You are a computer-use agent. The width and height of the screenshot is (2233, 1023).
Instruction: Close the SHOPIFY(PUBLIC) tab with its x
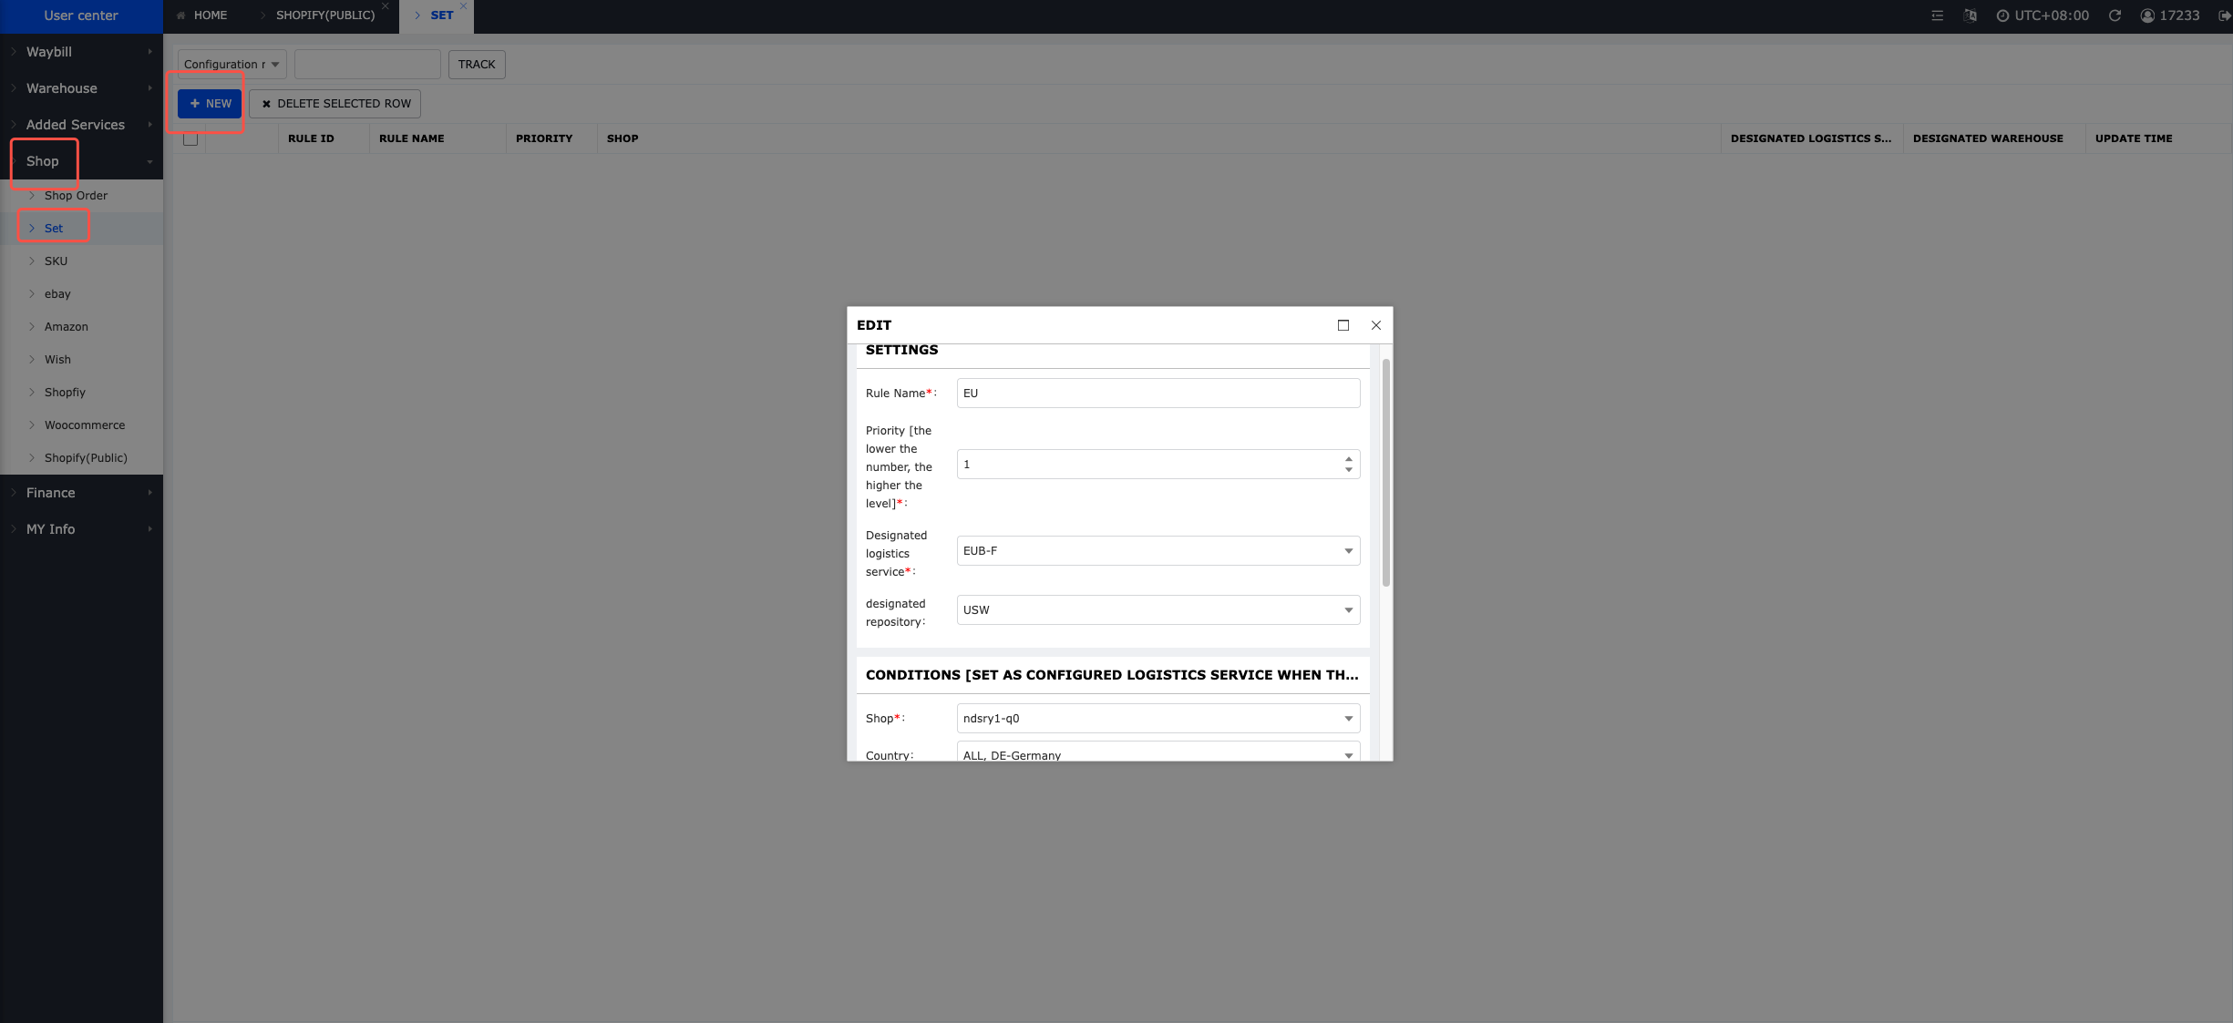386,6
